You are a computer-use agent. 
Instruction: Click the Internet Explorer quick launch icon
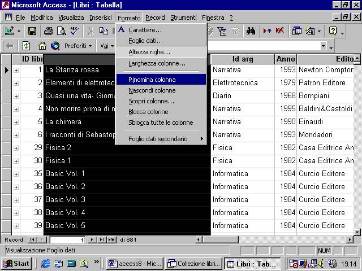click(x=45, y=264)
